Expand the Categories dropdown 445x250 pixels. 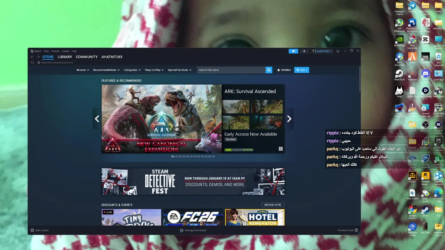click(132, 70)
